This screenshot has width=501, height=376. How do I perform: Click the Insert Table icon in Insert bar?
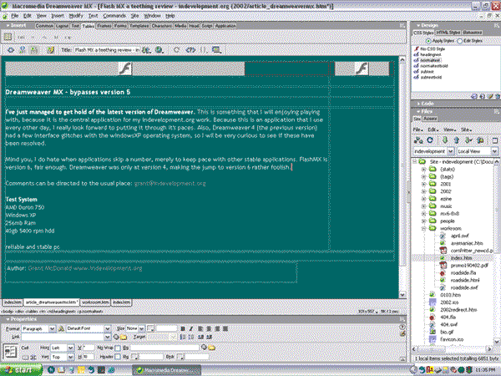(x=8, y=37)
